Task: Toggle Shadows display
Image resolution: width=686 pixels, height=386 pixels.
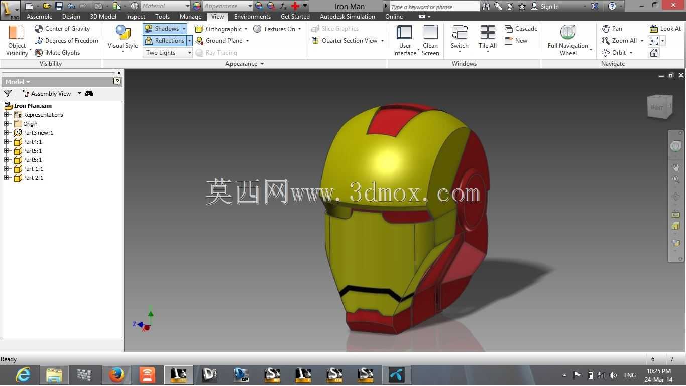Action: click(162, 29)
